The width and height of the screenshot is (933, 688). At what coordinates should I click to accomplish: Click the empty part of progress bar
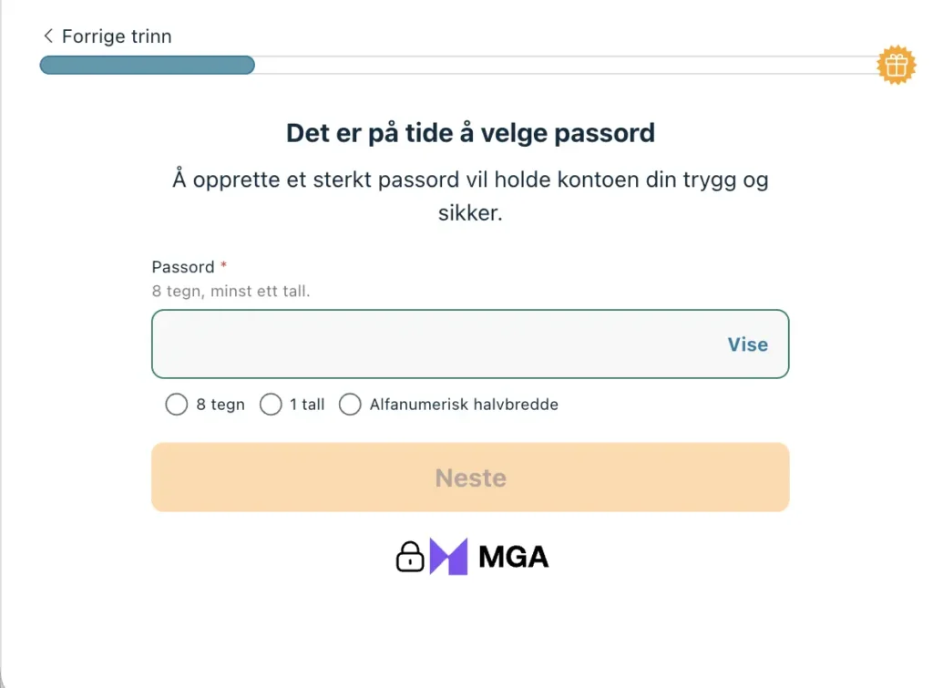coord(565,66)
